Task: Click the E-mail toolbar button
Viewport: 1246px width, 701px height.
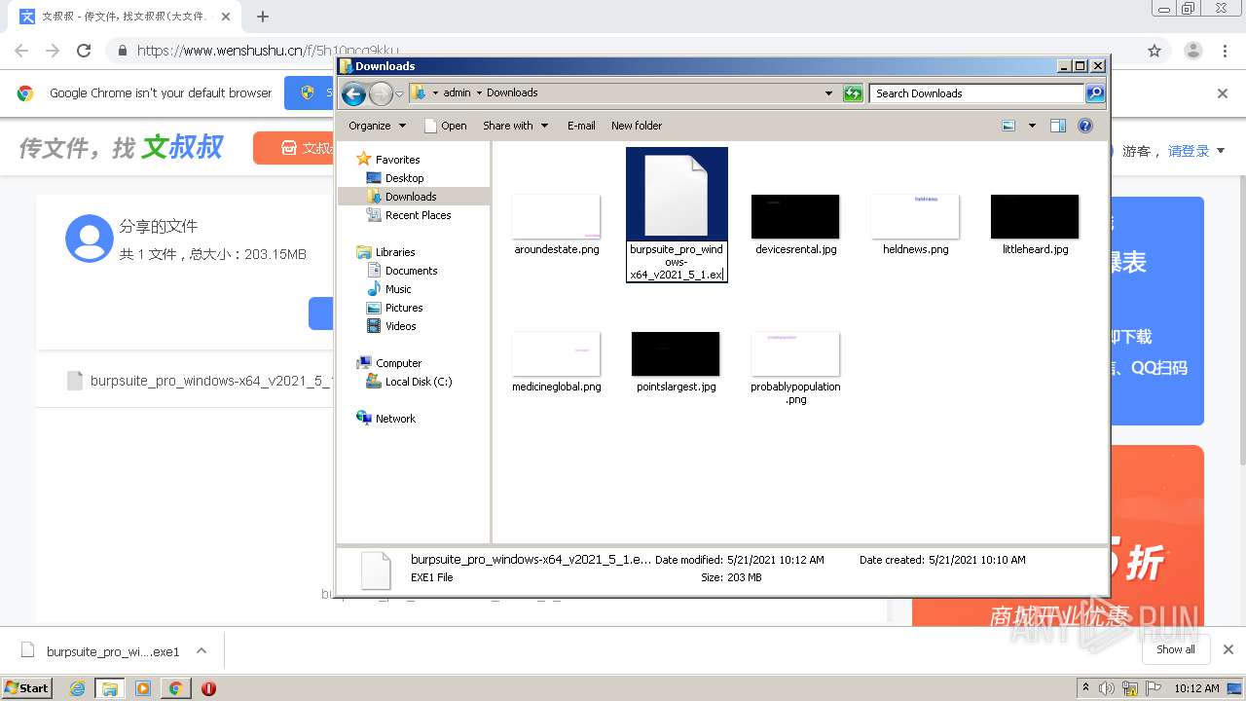Action: 581,126
